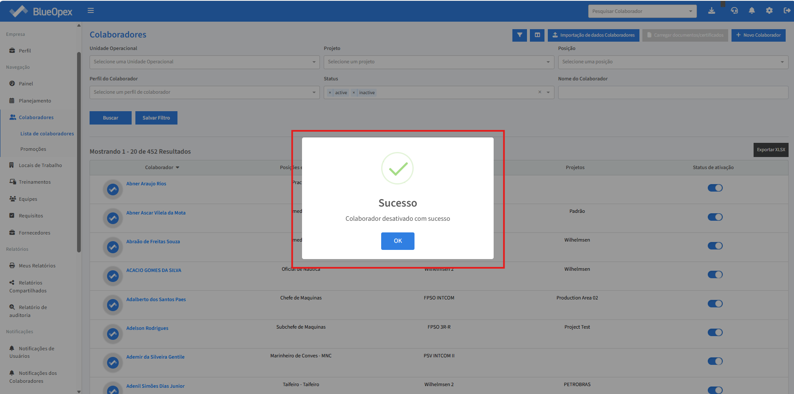Click avatar icon for Ademir da Silveira Gentile
The width and height of the screenshot is (794, 394).
pos(113,363)
